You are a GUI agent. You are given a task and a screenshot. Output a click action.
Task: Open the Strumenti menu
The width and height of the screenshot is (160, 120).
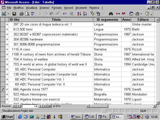(x=81, y=8)
